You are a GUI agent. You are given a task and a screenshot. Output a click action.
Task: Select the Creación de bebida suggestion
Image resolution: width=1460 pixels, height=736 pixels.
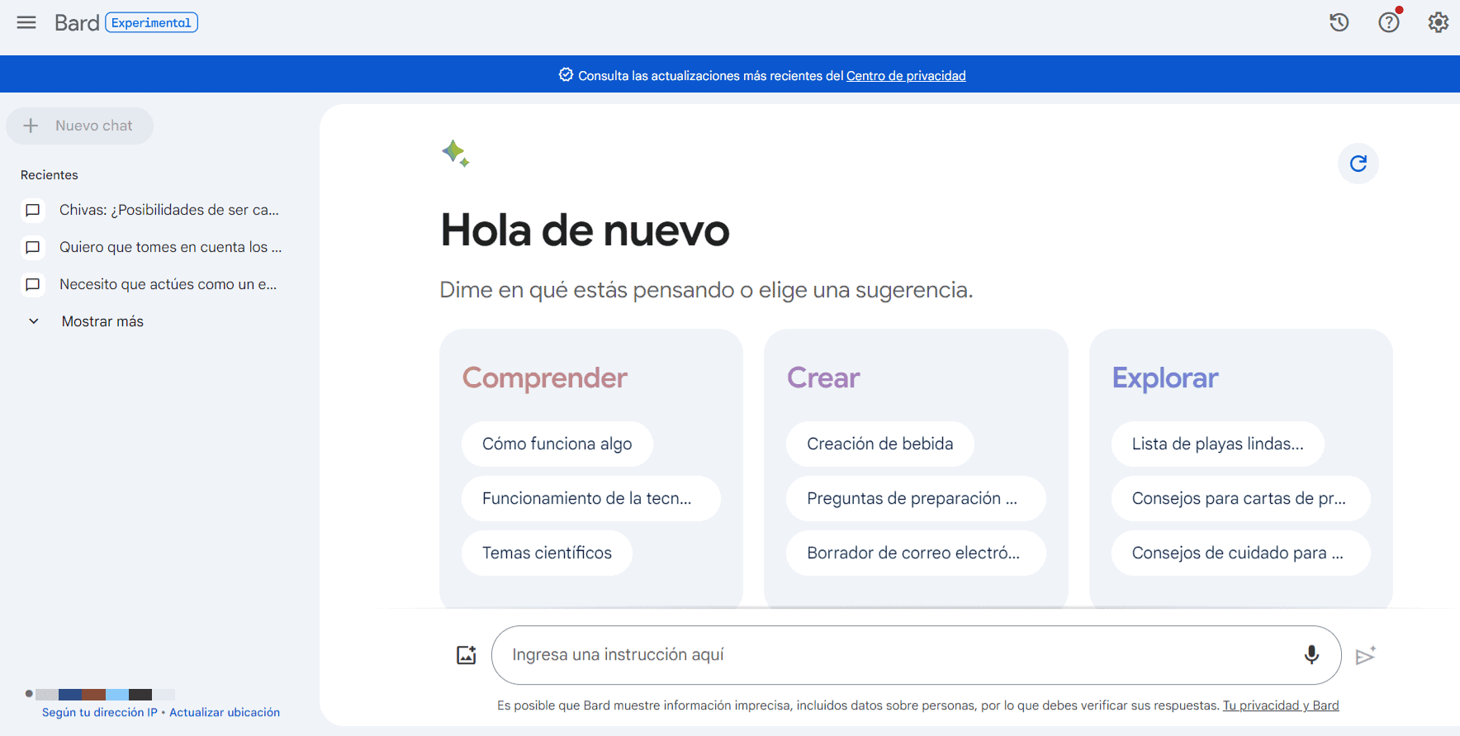click(880, 444)
